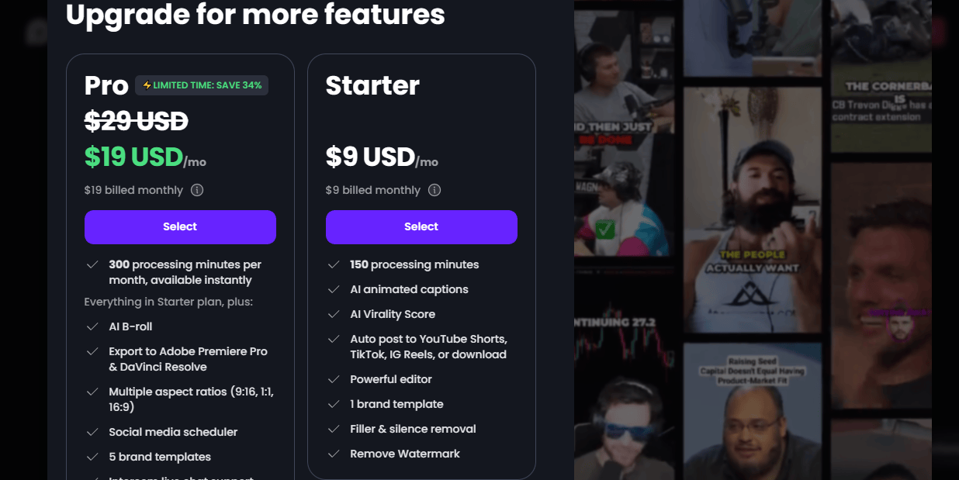959x480 pixels.
Task: Select the Pro plan
Action: (180, 227)
